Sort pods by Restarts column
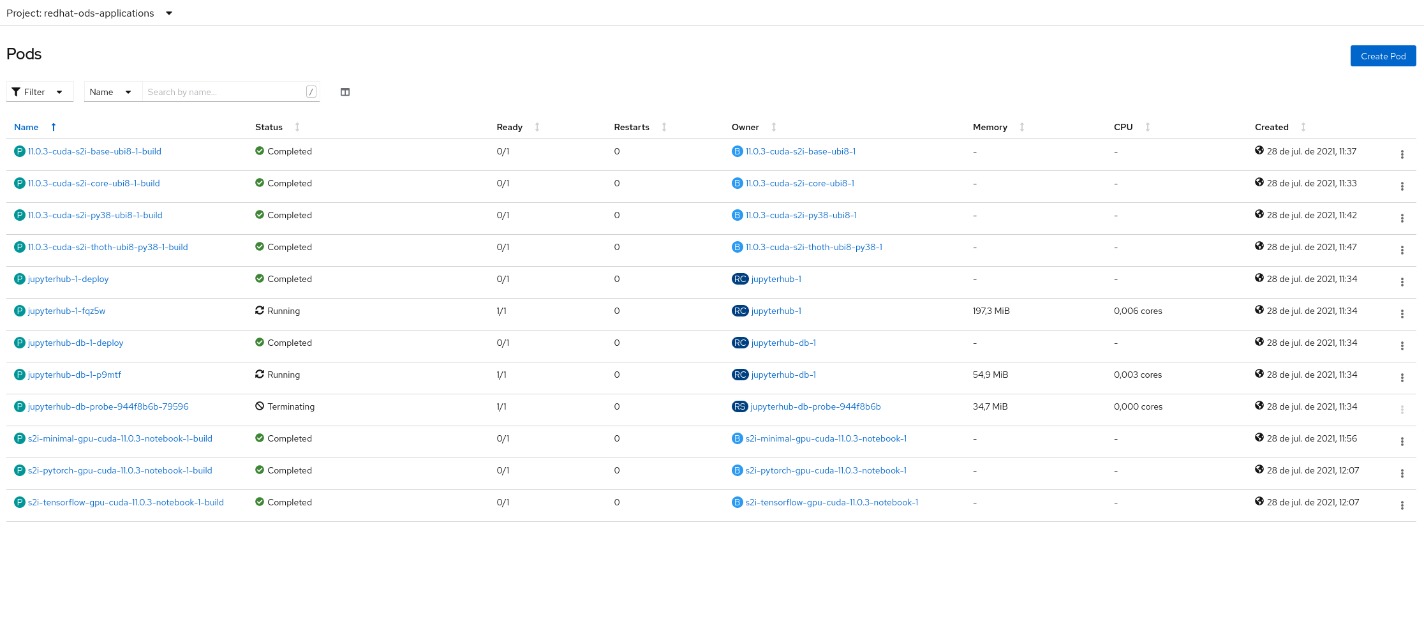The width and height of the screenshot is (1424, 640). coord(632,127)
